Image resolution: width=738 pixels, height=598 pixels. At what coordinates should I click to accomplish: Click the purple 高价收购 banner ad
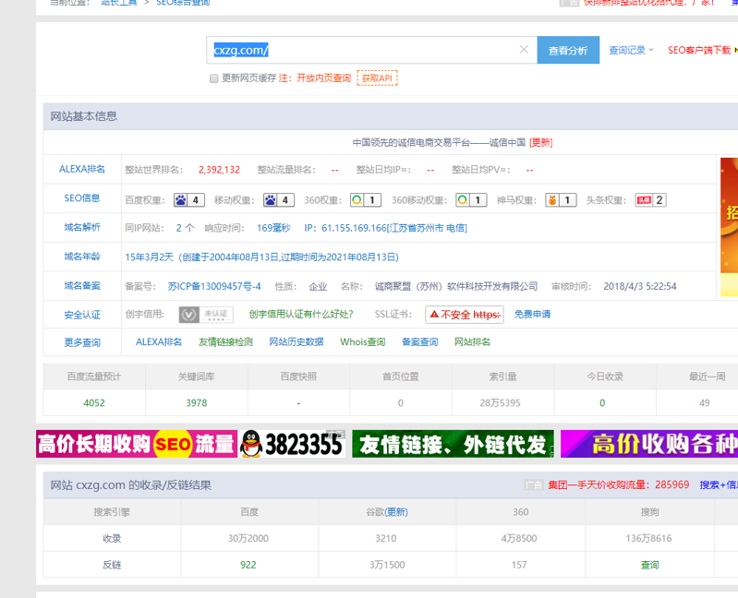click(649, 444)
